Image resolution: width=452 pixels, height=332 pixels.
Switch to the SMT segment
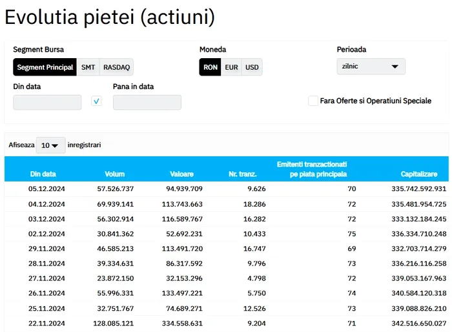88,67
